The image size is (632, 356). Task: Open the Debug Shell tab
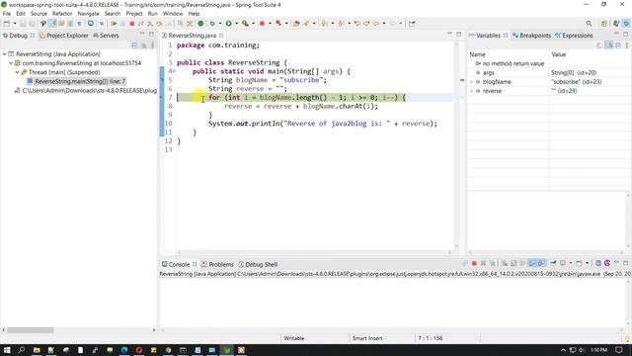258,264
